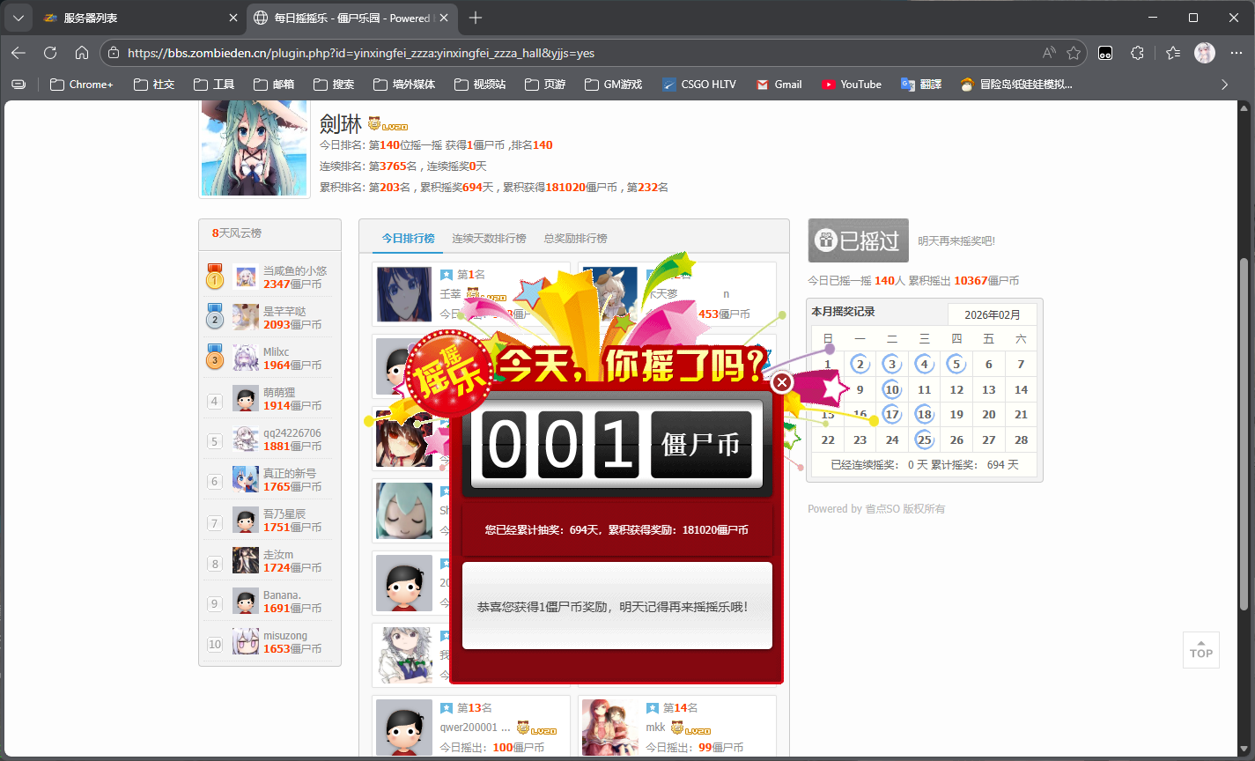Expand the bookmarks overflow chevron
Screen dimensions: 1255x761
click(x=1224, y=85)
